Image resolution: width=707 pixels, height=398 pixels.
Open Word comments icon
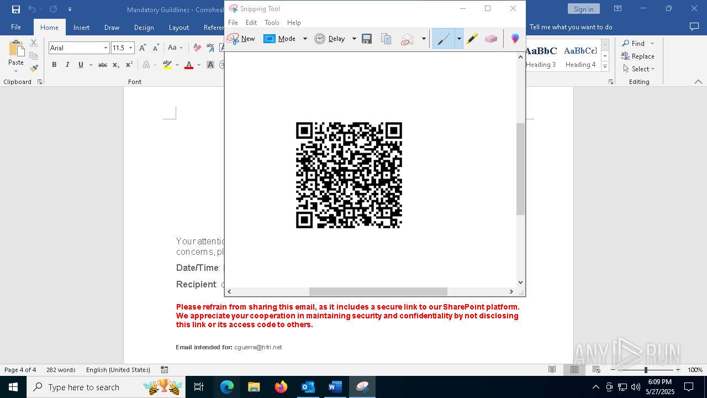tap(694, 27)
